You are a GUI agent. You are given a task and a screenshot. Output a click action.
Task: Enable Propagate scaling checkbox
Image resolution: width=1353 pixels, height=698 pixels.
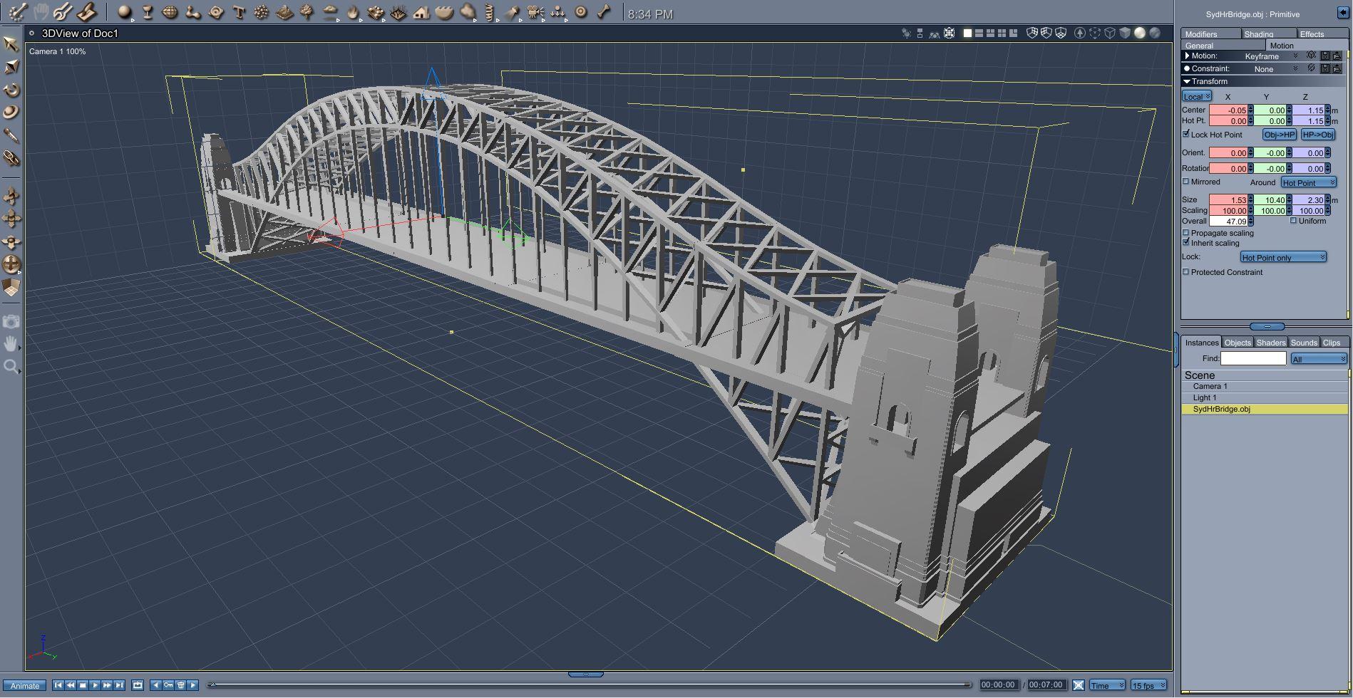[1186, 233]
